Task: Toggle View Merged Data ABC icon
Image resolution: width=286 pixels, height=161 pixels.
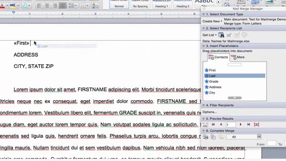Action: click(205, 125)
